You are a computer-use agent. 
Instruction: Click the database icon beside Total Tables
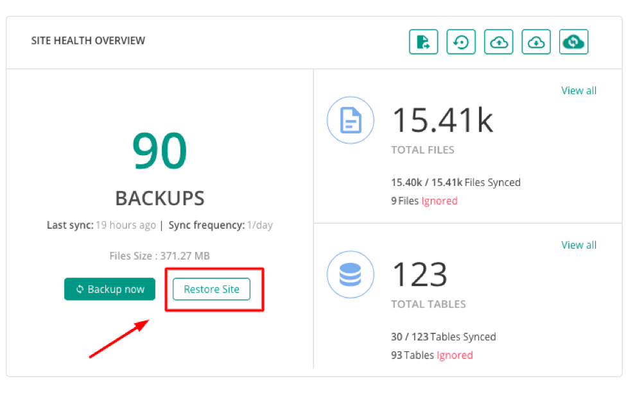coord(350,274)
